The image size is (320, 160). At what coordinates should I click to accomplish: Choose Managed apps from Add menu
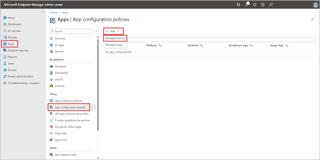click(x=114, y=45)
